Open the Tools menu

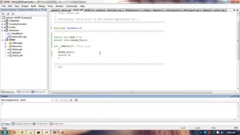pos(50,6)
